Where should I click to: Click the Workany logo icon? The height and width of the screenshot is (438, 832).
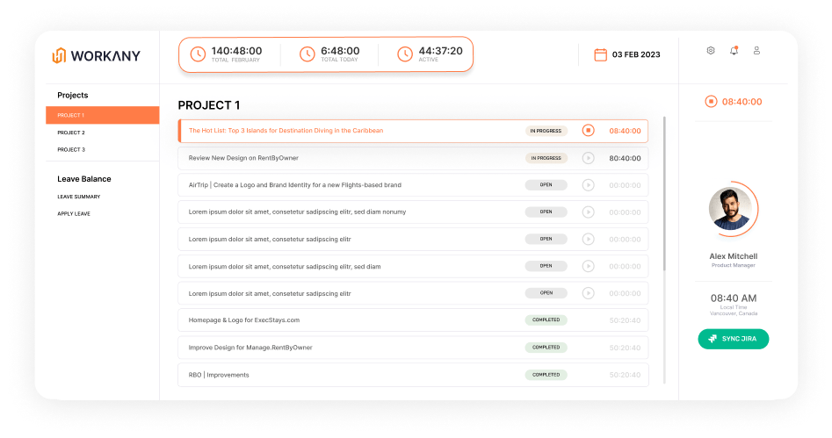click(59, 55)
